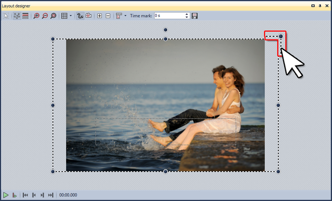
Task: Click the zoom in magnifier icon
Action: click(x=37, y=16)
